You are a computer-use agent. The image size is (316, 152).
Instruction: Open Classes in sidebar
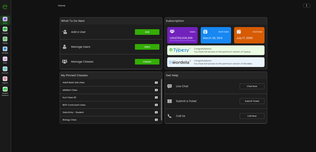(5, 30)
